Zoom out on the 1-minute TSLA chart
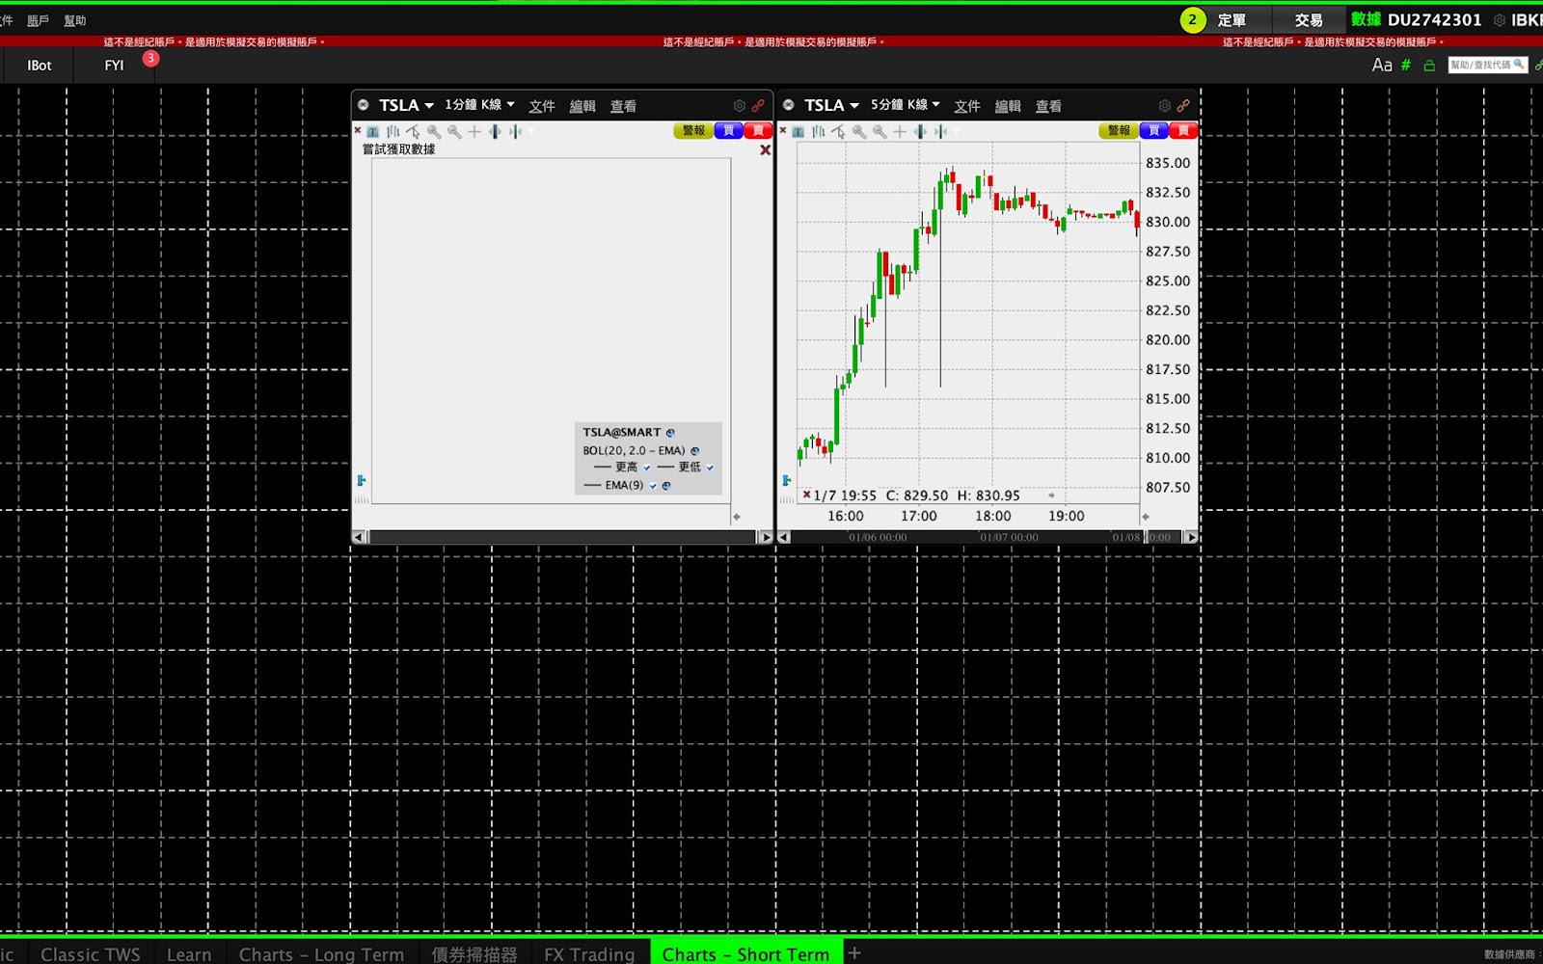Viewport: 1543px width, 964px height. (x=454, y=132)
